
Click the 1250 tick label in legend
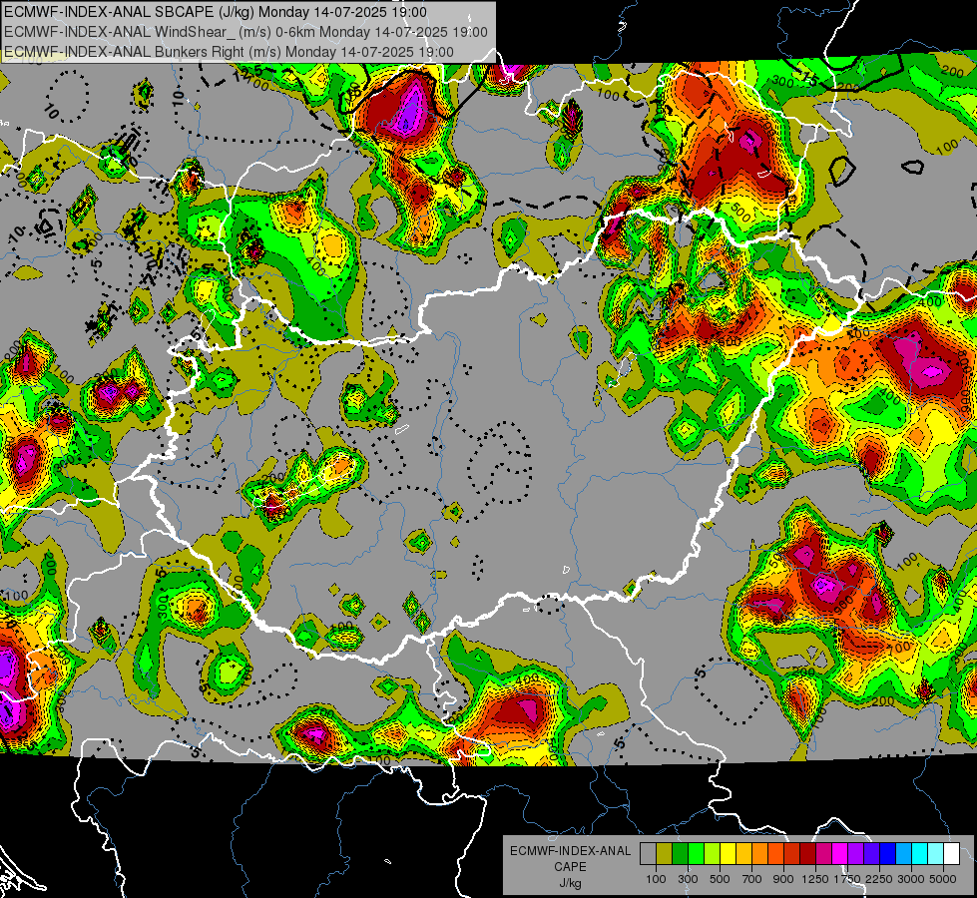click(x=815, y=879)
